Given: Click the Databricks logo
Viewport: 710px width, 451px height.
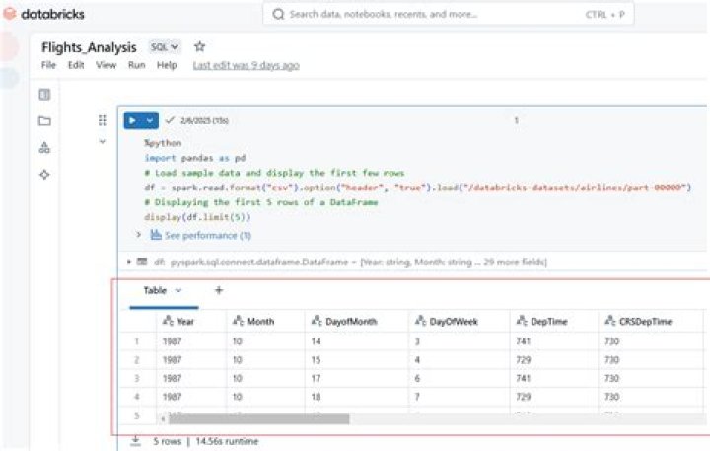Looking at the screenshot, I should 44,14.
